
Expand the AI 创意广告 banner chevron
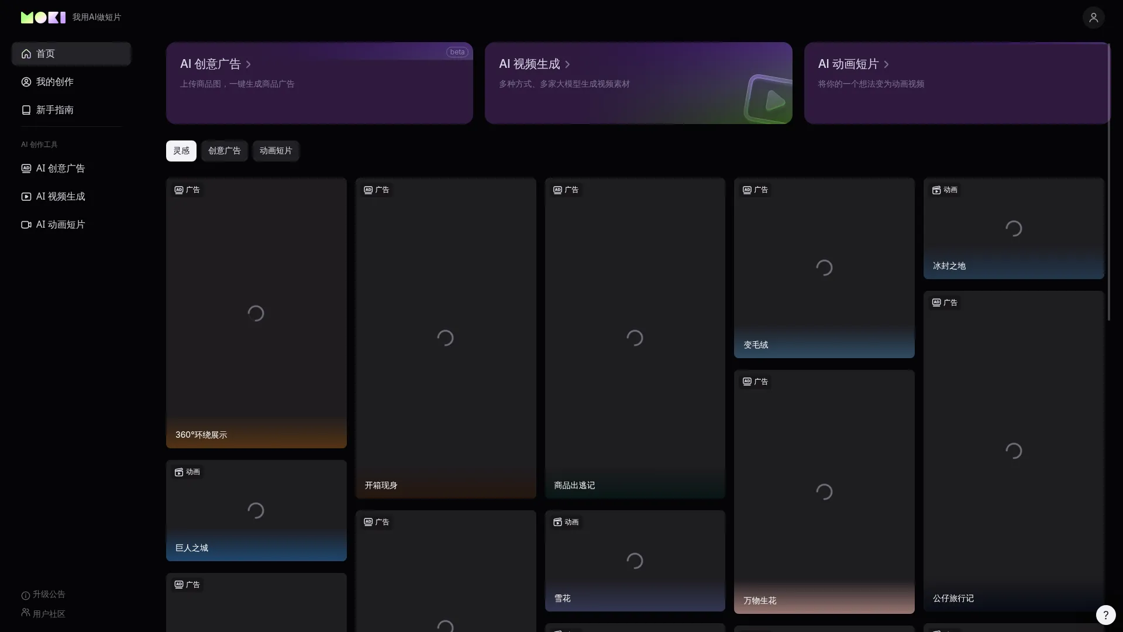249,64
